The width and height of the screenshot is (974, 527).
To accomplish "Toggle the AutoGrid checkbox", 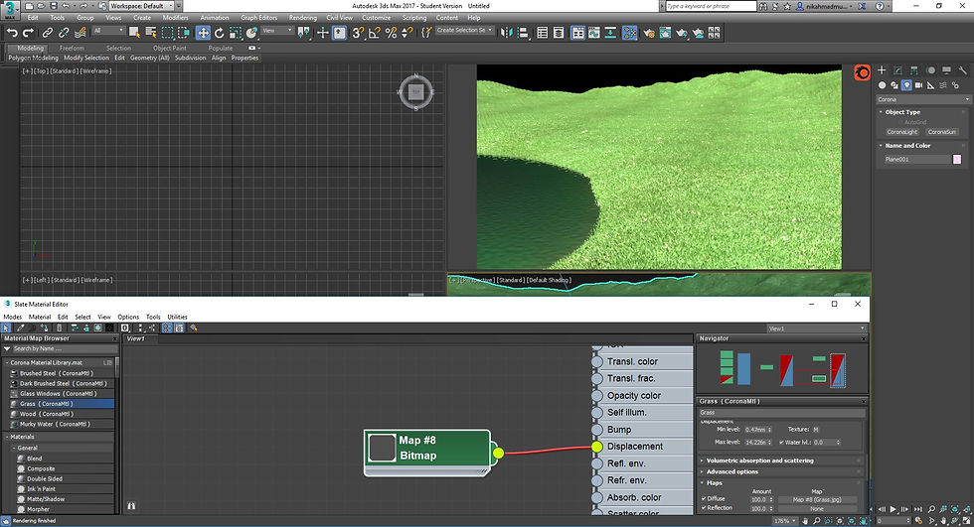I will click(x=901, y=122).
